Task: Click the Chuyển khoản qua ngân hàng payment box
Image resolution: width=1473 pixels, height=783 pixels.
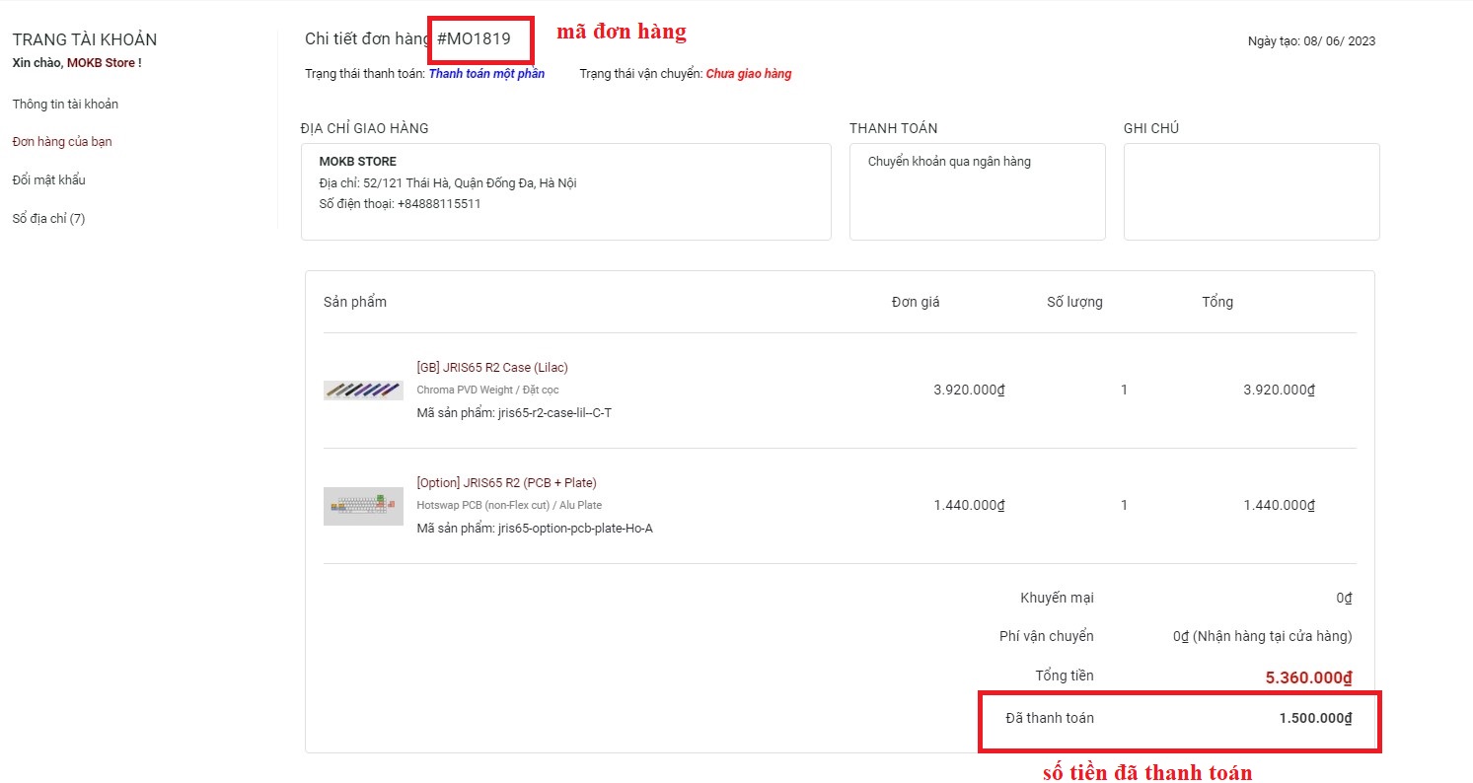Action: coord(977,191)
